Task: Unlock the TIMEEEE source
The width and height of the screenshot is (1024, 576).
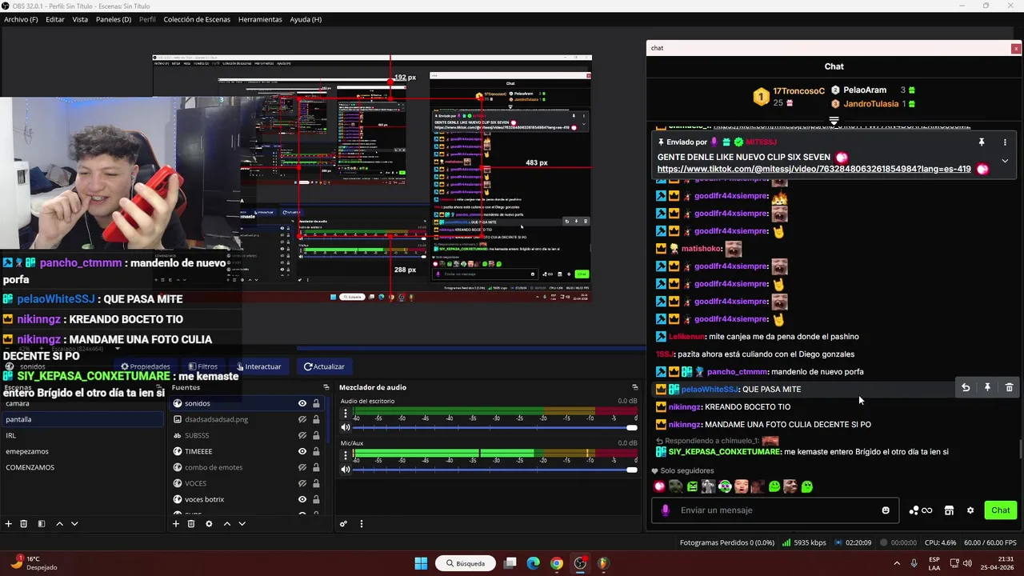Action: click(x=316, y=451)
